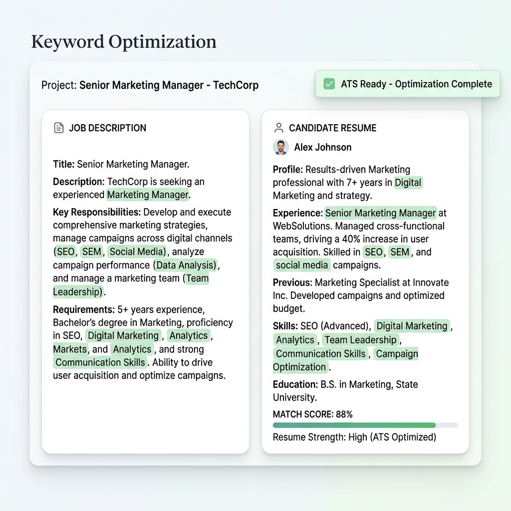
Task: Click project name 'Senior Marketing Manager - TechCorp'
Action: (x=169, y=85)
